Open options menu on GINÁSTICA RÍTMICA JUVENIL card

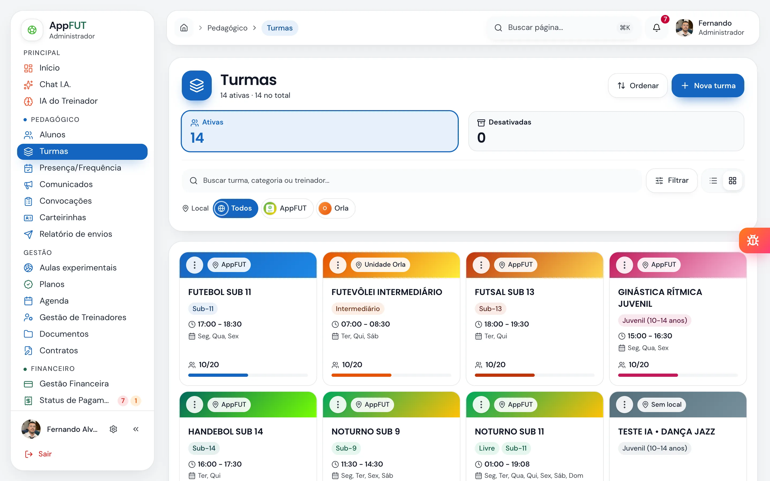(x=624, y=265)
